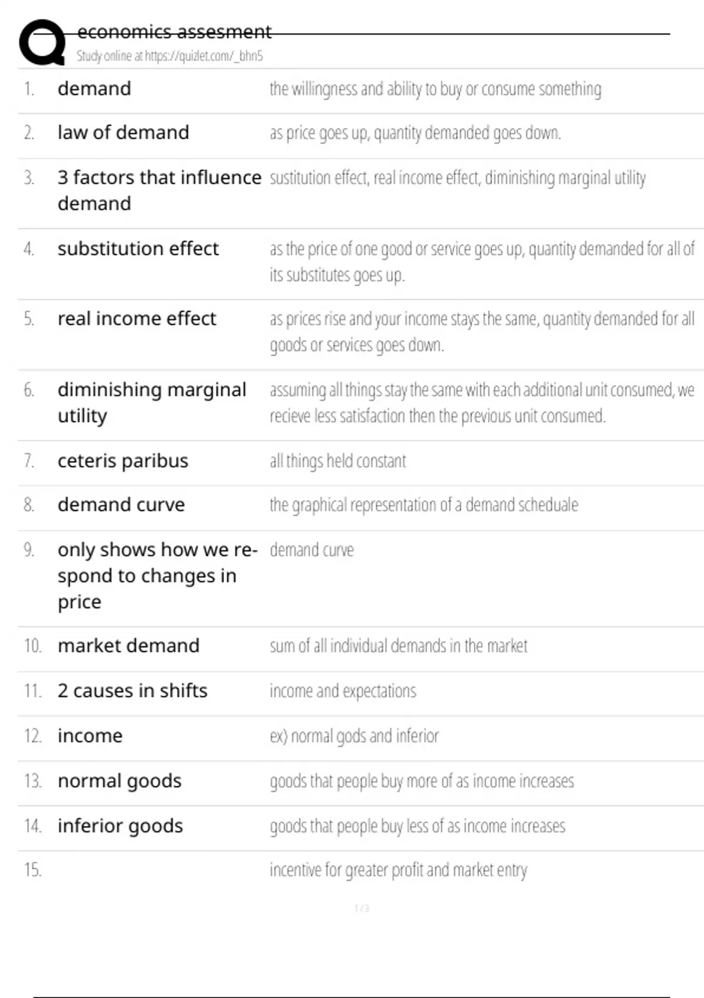Select the 'law of demand' term
704x998 pixels.
[x=123, y=133]
